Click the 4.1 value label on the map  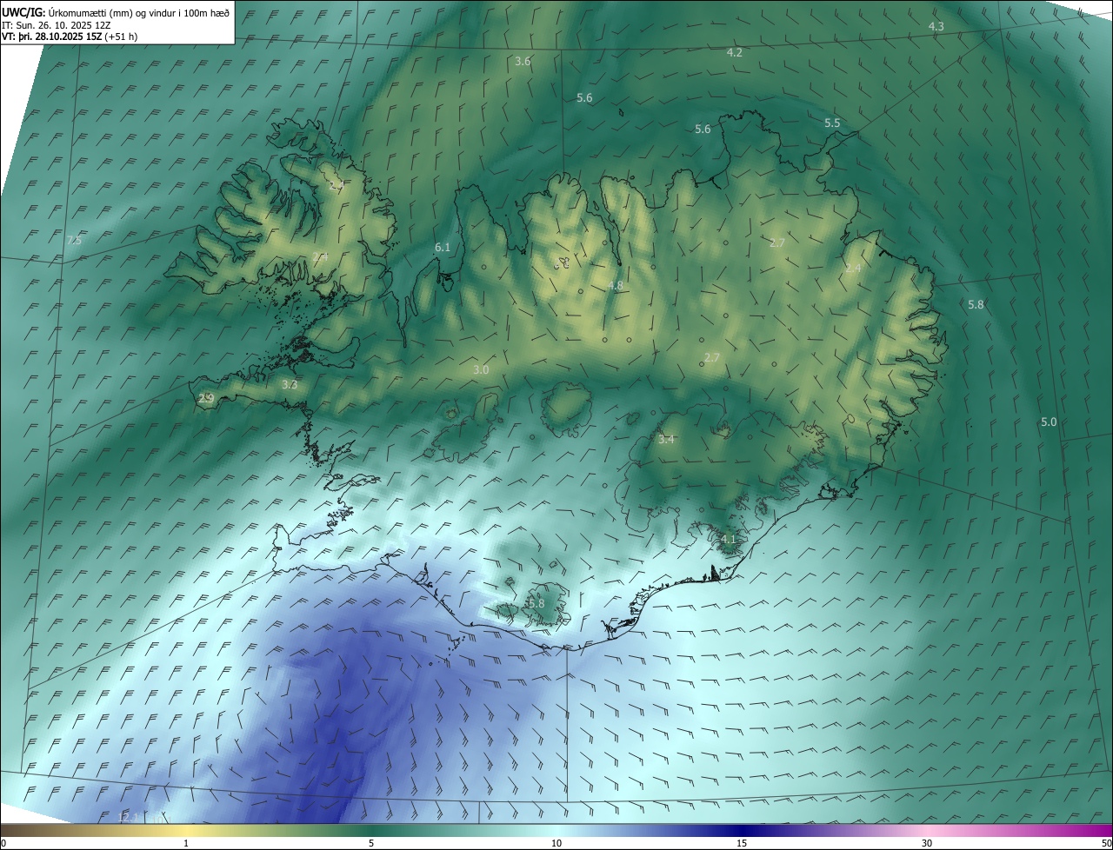pyautogui.click(x=729, y=540)
